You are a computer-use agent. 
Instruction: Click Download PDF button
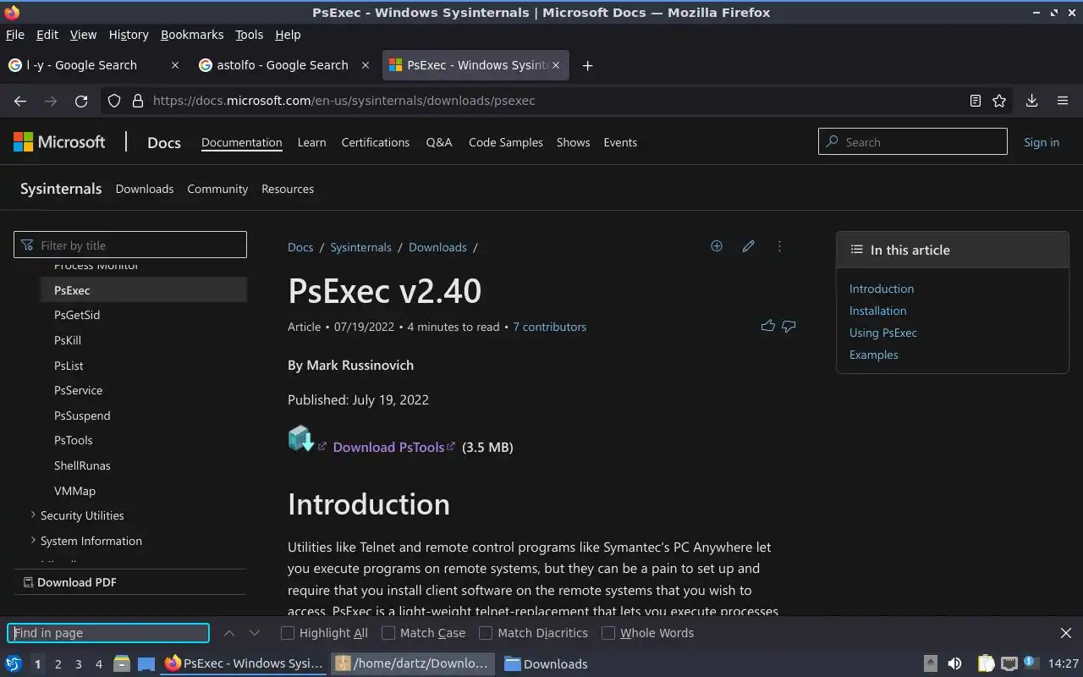pyautogui.click(x=70, y=582)
